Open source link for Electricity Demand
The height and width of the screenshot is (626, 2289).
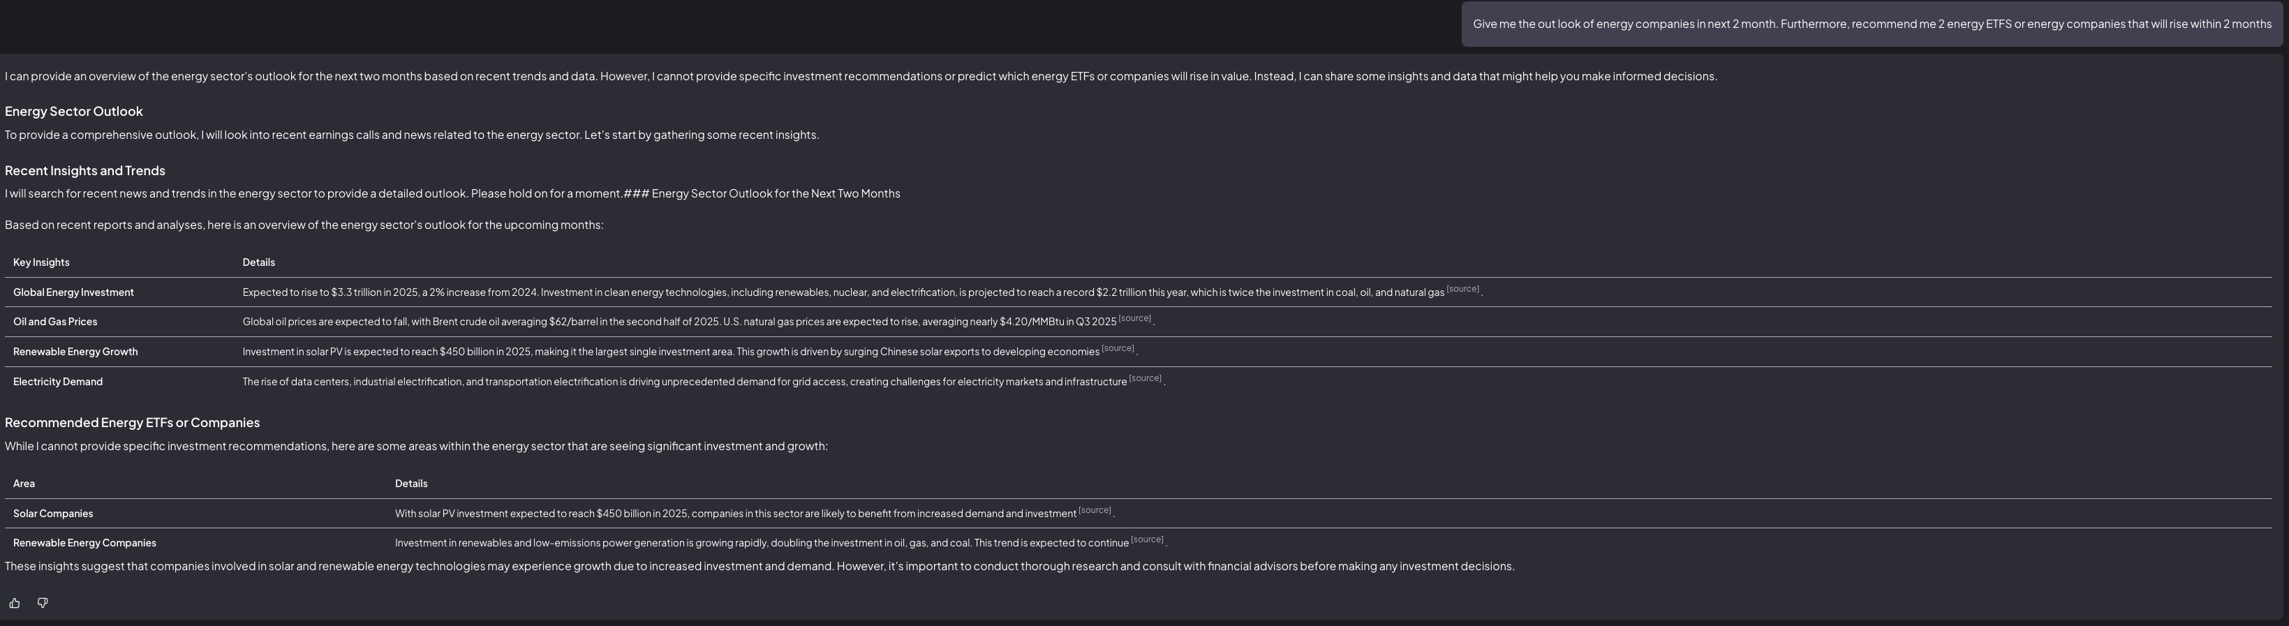click(x=1145, y=378)
